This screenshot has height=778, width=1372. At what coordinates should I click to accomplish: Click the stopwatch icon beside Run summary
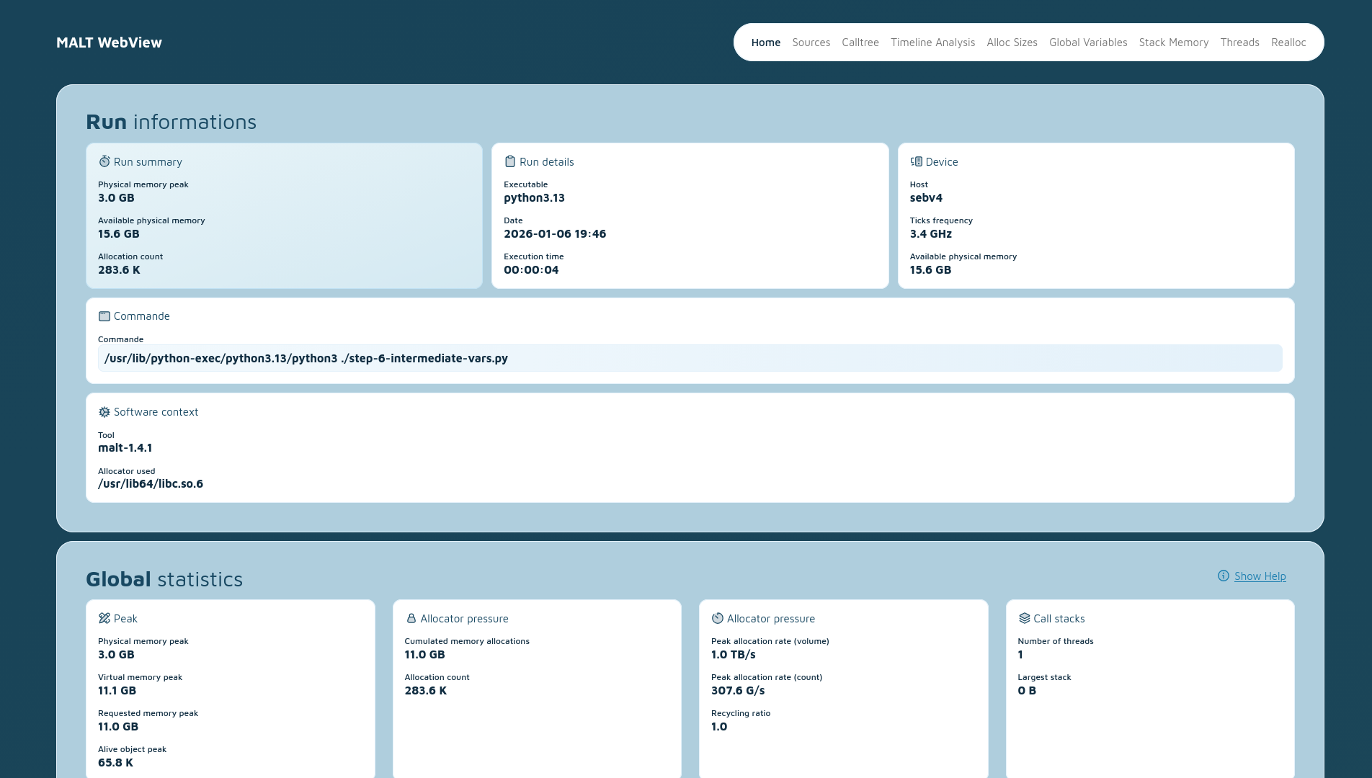[x=104, y=161]
